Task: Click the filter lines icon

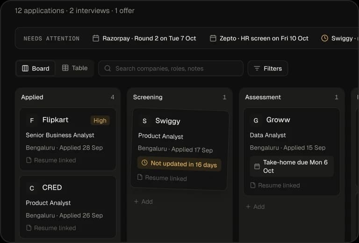Action: (x=257, y=68)
